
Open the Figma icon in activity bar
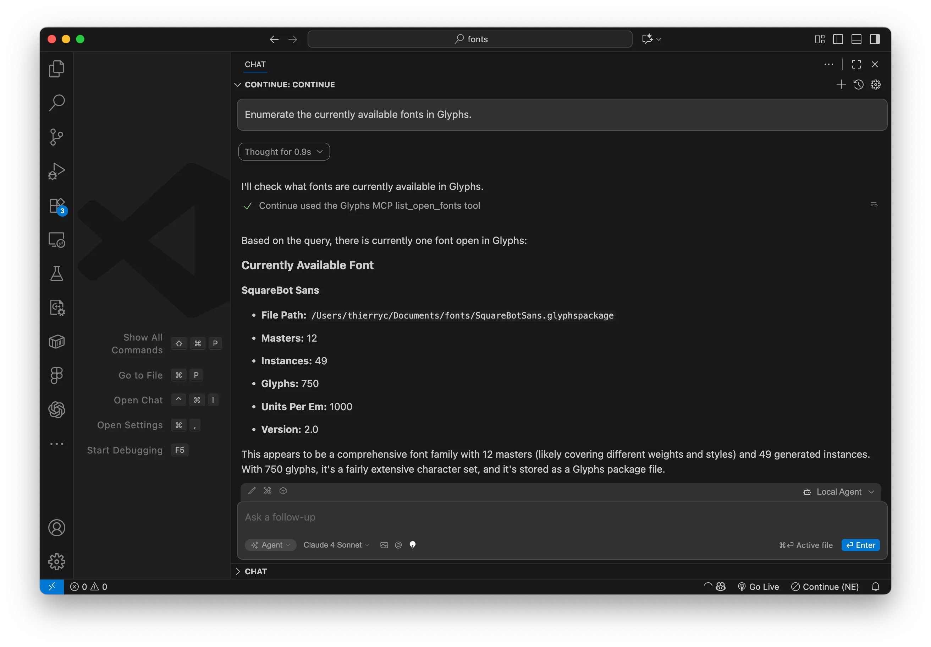56,376
